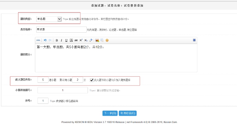Click the undo icon in editor toolbar
Viewport: 237px width, 131px height.
click(x=45, y=40)
